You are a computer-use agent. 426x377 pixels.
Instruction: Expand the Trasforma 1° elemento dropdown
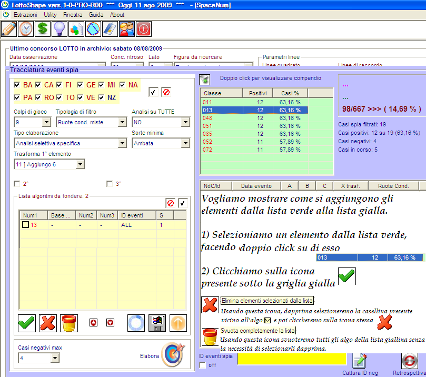(x=80, y=164)
